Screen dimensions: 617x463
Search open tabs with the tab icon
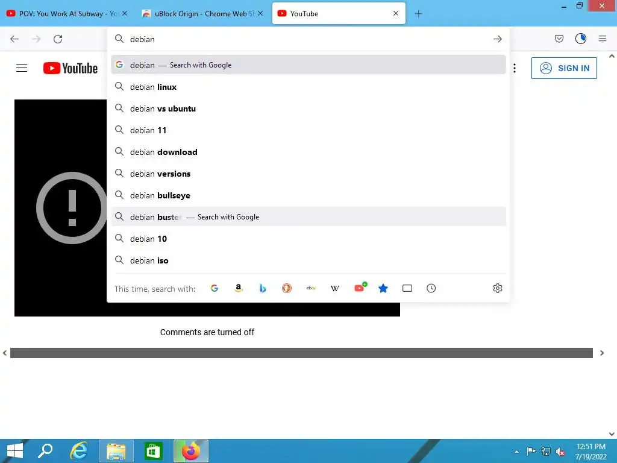click(x=407, y=288)
